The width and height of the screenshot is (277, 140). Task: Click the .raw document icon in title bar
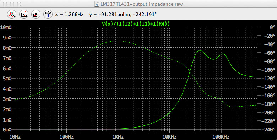pyautogui.click(x=97, y=4)
